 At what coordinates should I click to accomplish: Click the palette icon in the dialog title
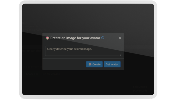pos(47,38)
